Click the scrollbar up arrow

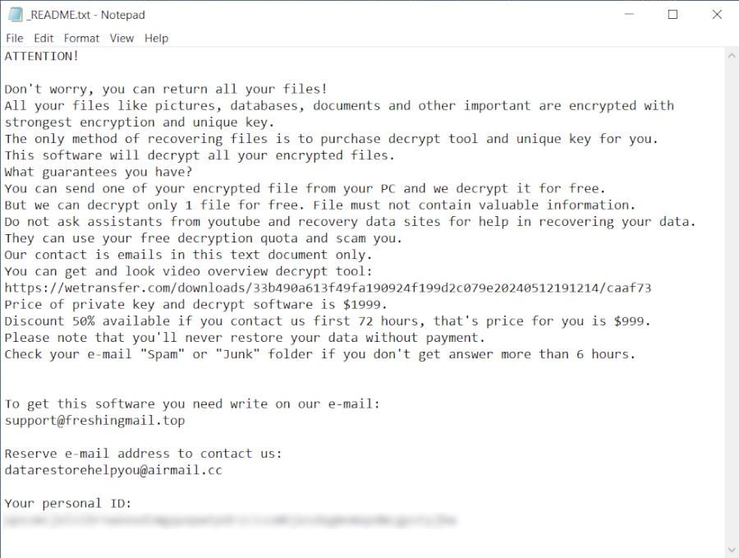tap(731, 55)
